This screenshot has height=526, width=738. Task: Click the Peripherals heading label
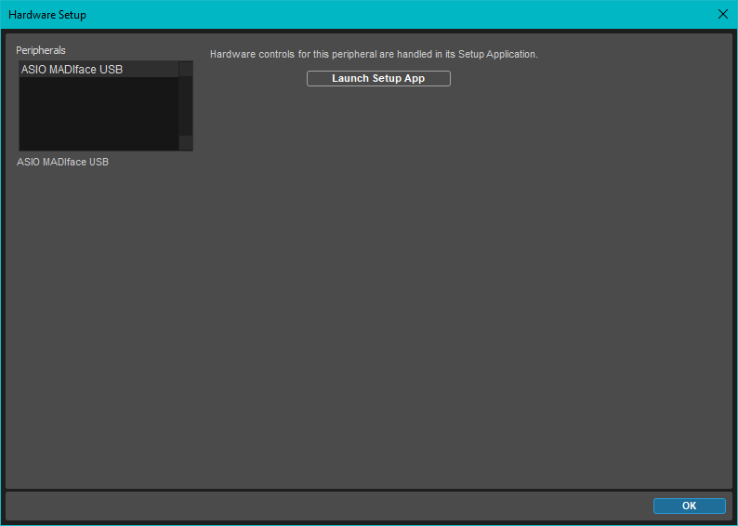[x=41, y=50]
